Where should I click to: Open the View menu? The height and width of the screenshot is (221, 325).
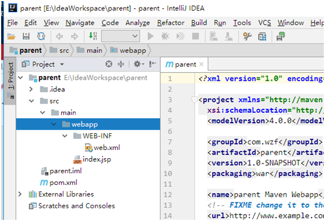51,23
